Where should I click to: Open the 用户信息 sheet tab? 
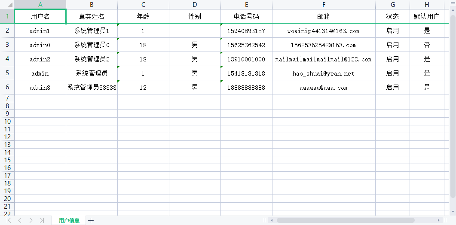click(x=69, y=220)
